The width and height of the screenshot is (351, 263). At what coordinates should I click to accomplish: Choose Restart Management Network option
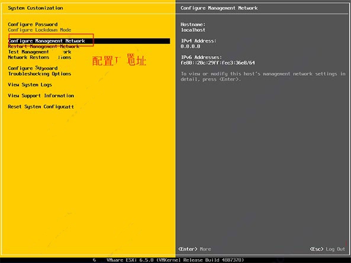43,47
